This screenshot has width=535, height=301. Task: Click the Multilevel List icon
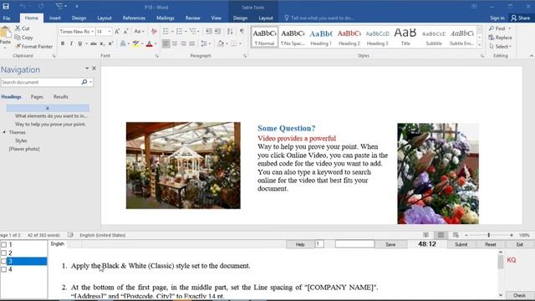click(x=193, y=32)
